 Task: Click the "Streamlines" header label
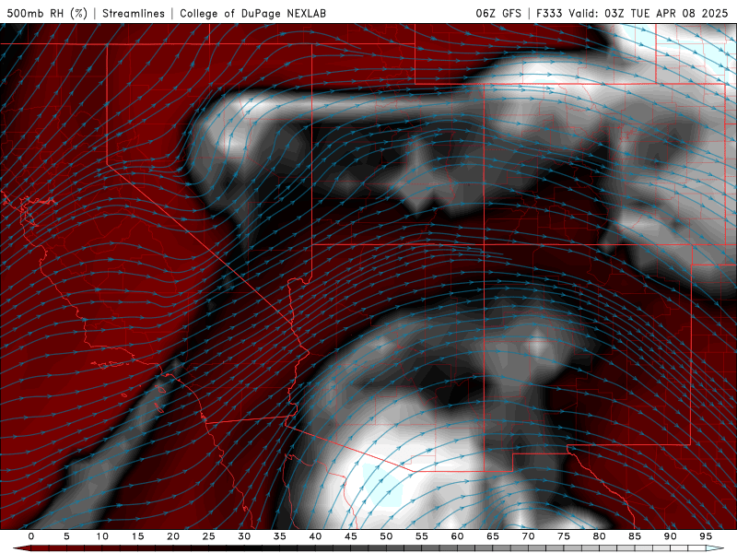point(134,13)
